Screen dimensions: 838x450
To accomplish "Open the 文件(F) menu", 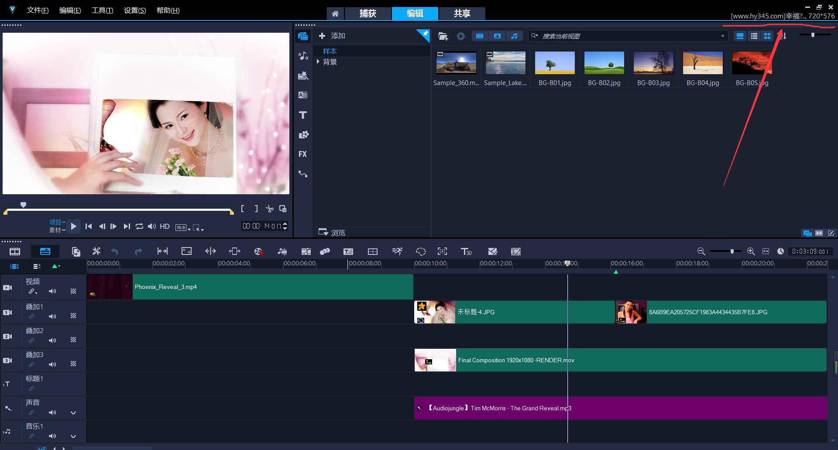I will click(x=38, y=10).
